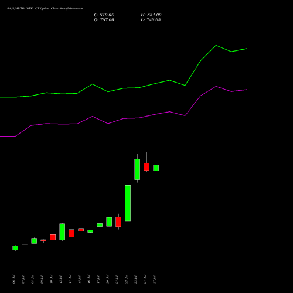Select the low price value L: 743.65
Image resolution: width=293 pixels, height=293 pixels.
(151, 20)
